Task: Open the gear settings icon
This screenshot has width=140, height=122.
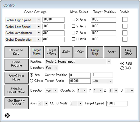Action: click(x=7, y=115)
